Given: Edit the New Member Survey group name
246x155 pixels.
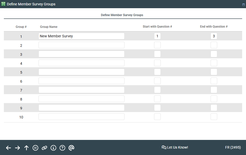Looking at the screenshot, I should click(x=81, y=36).
